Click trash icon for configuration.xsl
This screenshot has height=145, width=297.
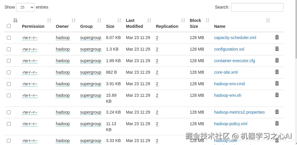[277, 49]
